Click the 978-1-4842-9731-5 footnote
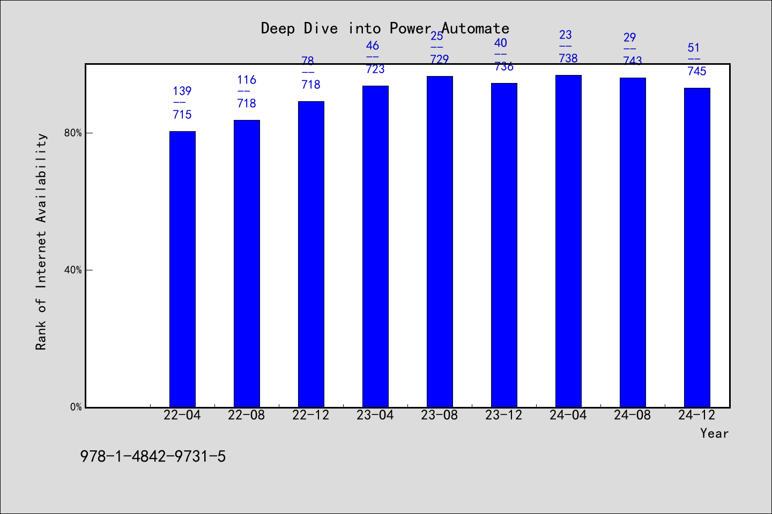772x514 pixels. [x=153, y=457]
